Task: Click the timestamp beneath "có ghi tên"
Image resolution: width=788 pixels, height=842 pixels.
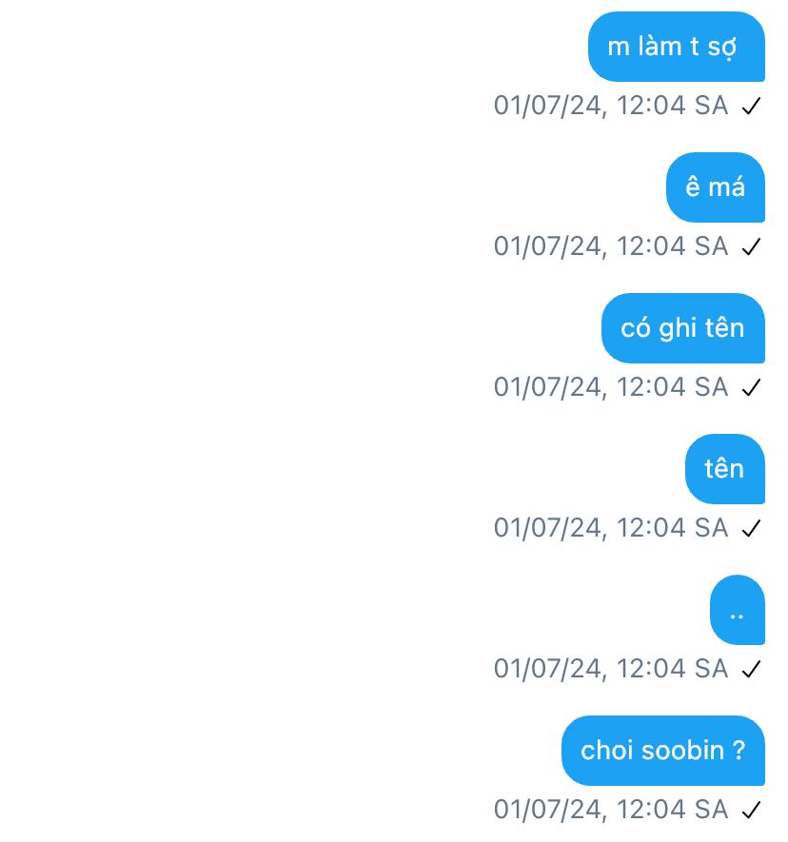Action: tap(611, 386)
